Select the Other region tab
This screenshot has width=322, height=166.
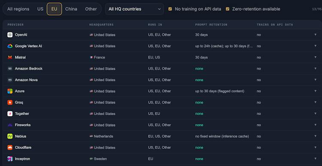coord(91,9)
